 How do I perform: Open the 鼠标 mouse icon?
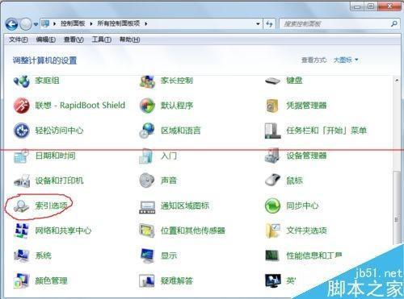tap(272, 181)
